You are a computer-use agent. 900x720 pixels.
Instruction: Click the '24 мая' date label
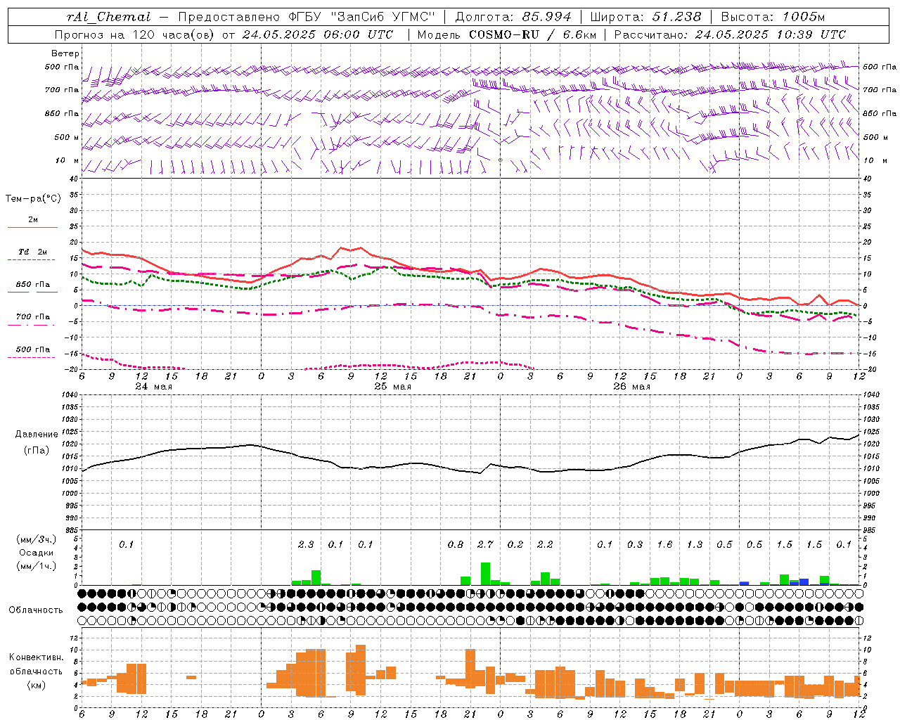click(x=154, y=387)
